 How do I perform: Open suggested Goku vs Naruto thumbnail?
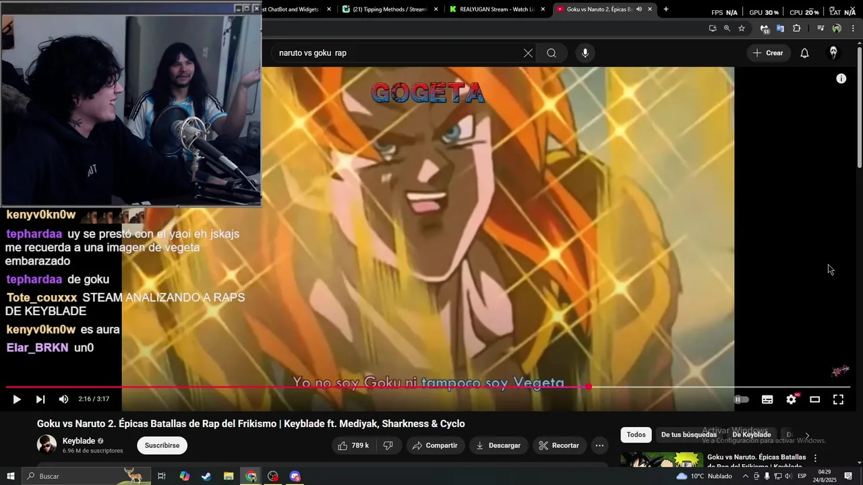(662, 460)
